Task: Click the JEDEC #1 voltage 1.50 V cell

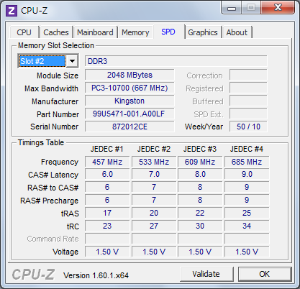Action: (x=107, y=252)
